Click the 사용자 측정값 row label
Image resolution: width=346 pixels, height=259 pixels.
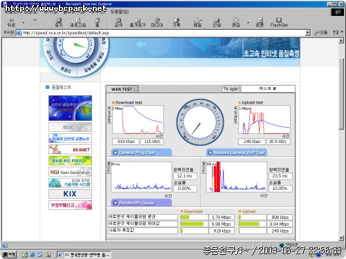coord(143,230)
